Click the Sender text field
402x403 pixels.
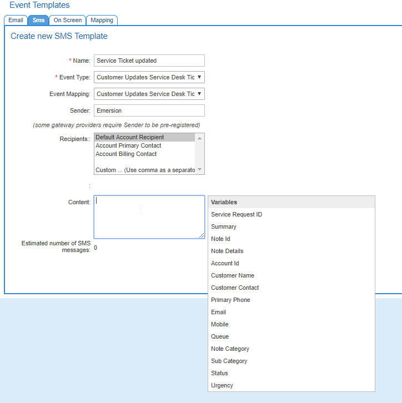pos(149,110)
